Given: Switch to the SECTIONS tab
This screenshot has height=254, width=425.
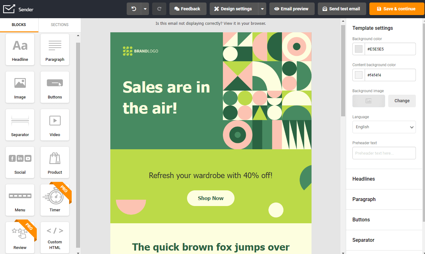Looking at the screenshot, I should 60,25.
